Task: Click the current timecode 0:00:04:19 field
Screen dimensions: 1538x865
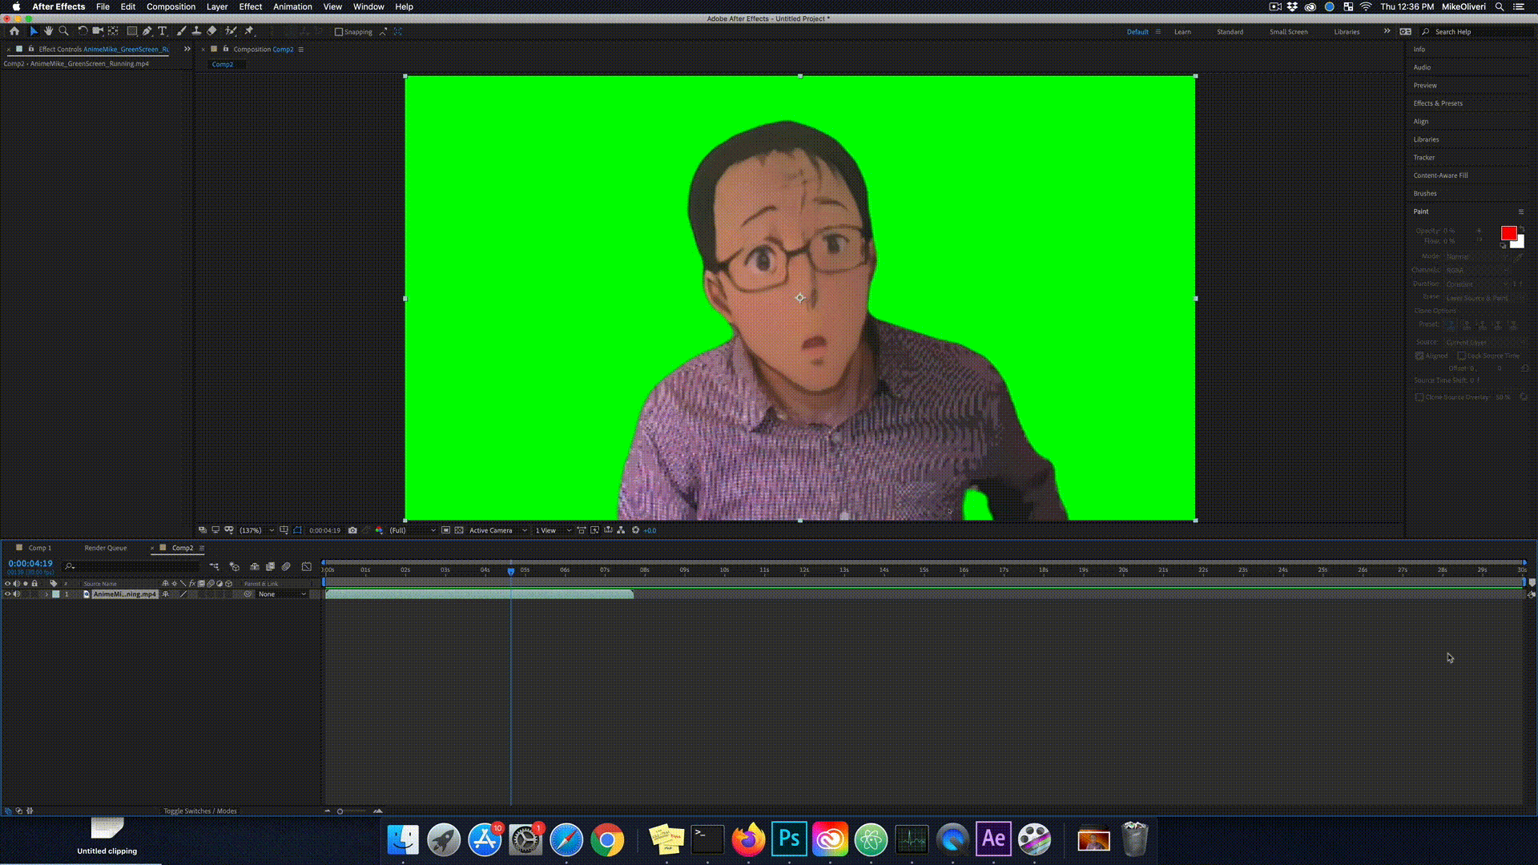Action: point(30,563)
